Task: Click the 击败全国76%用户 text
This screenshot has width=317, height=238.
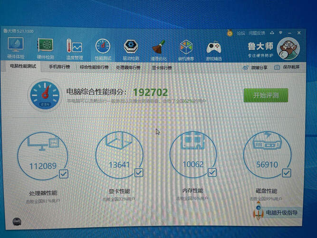Action: pos(192,198)
